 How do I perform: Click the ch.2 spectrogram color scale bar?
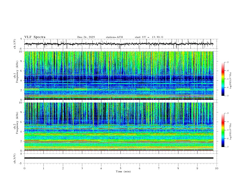click(223, 130)
